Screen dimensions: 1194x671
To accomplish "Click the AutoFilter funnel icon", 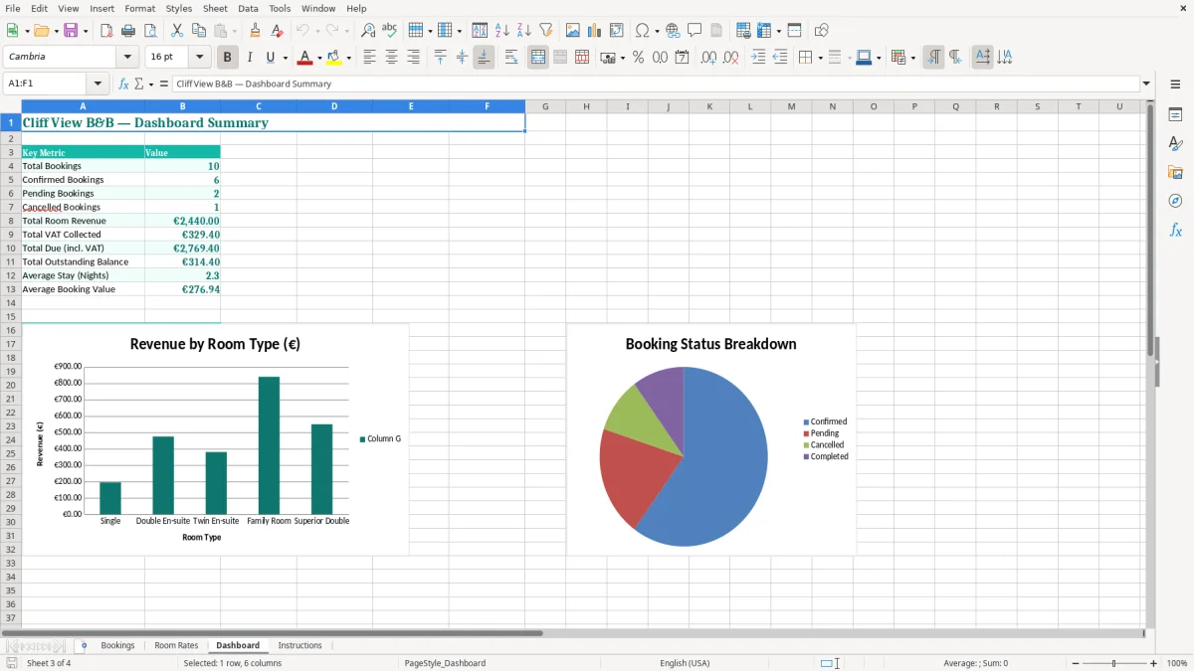I will [x=546, y=31].
